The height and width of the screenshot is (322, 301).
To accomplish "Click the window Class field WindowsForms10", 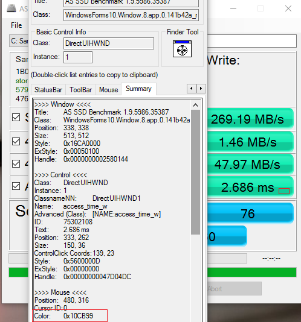I will click(x=131, y=15).
